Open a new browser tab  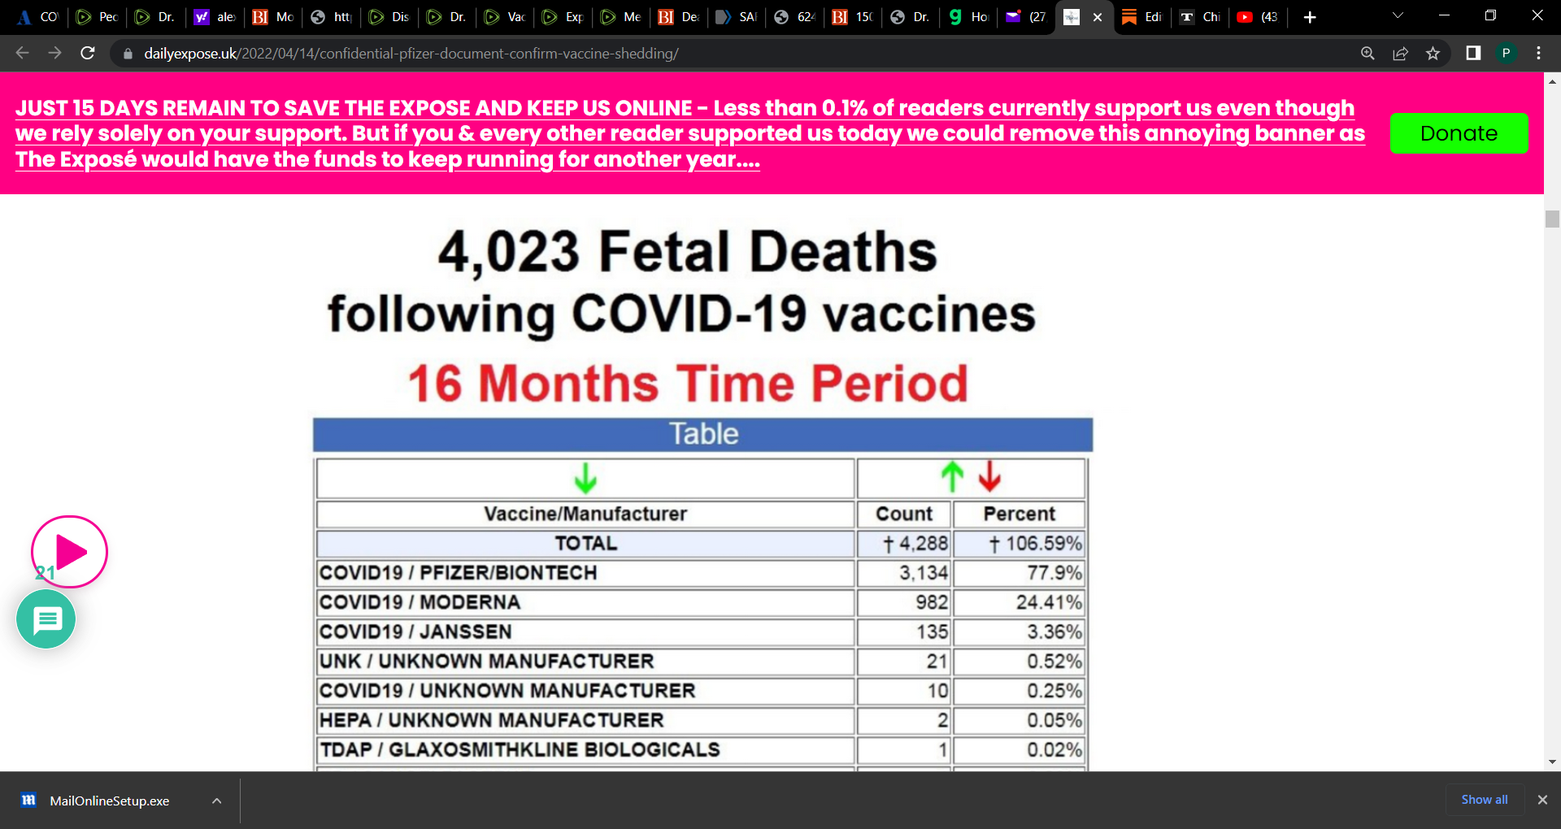[x=1309, y=17]
